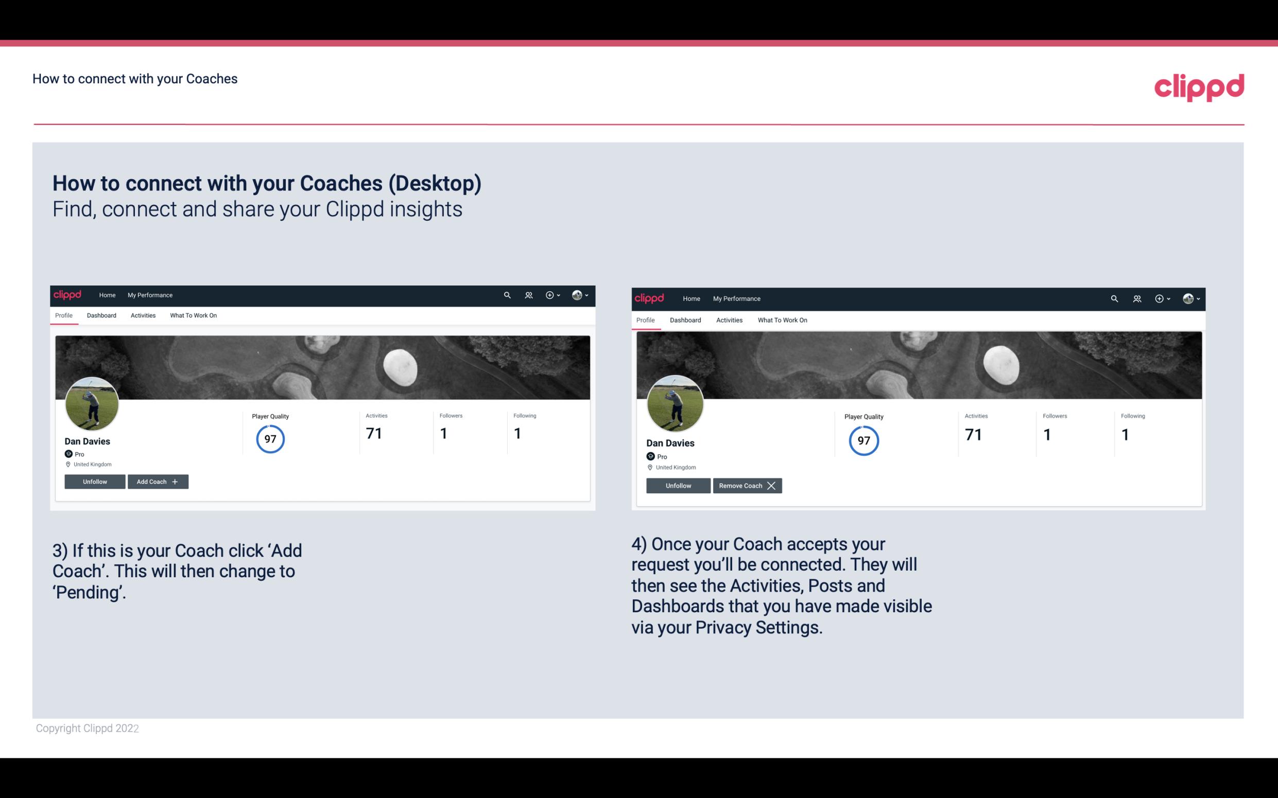Click the My Performance menu item
1278x798 pixels.
coord(150,294)
